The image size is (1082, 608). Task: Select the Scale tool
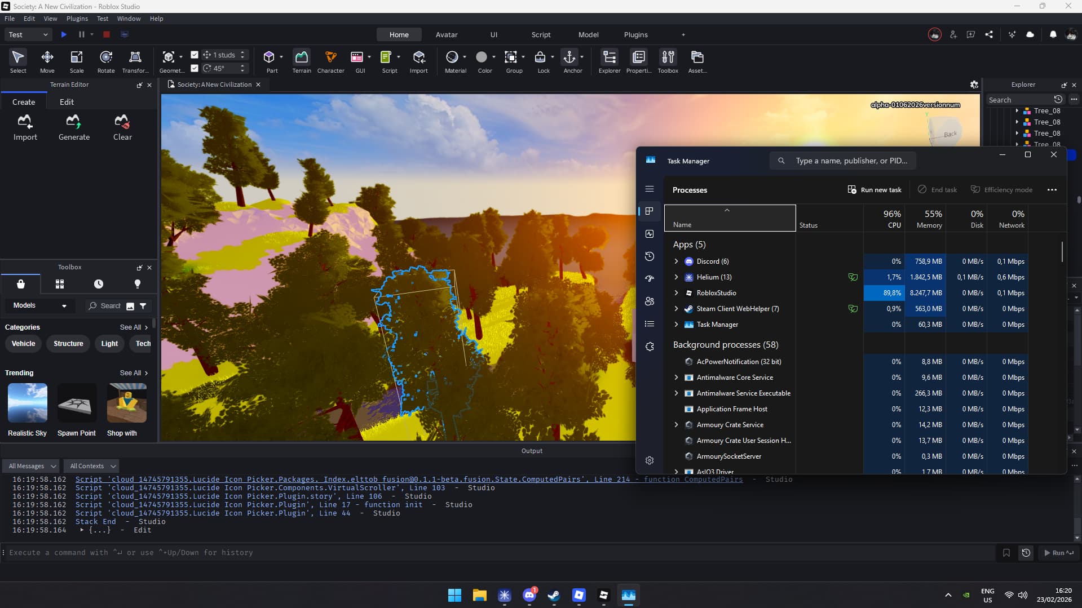[77, 61]
